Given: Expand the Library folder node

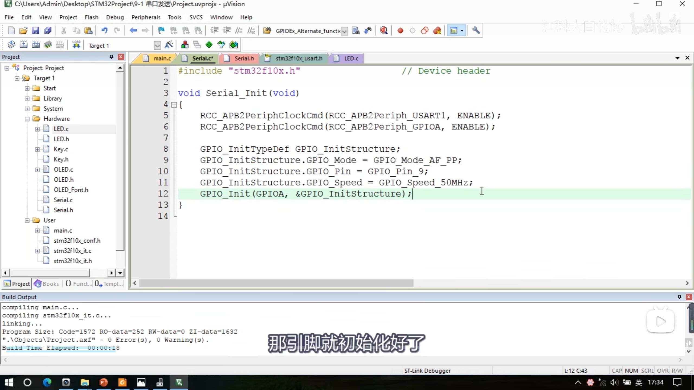Looking at the screenshot, I should (x=27, y=99).
